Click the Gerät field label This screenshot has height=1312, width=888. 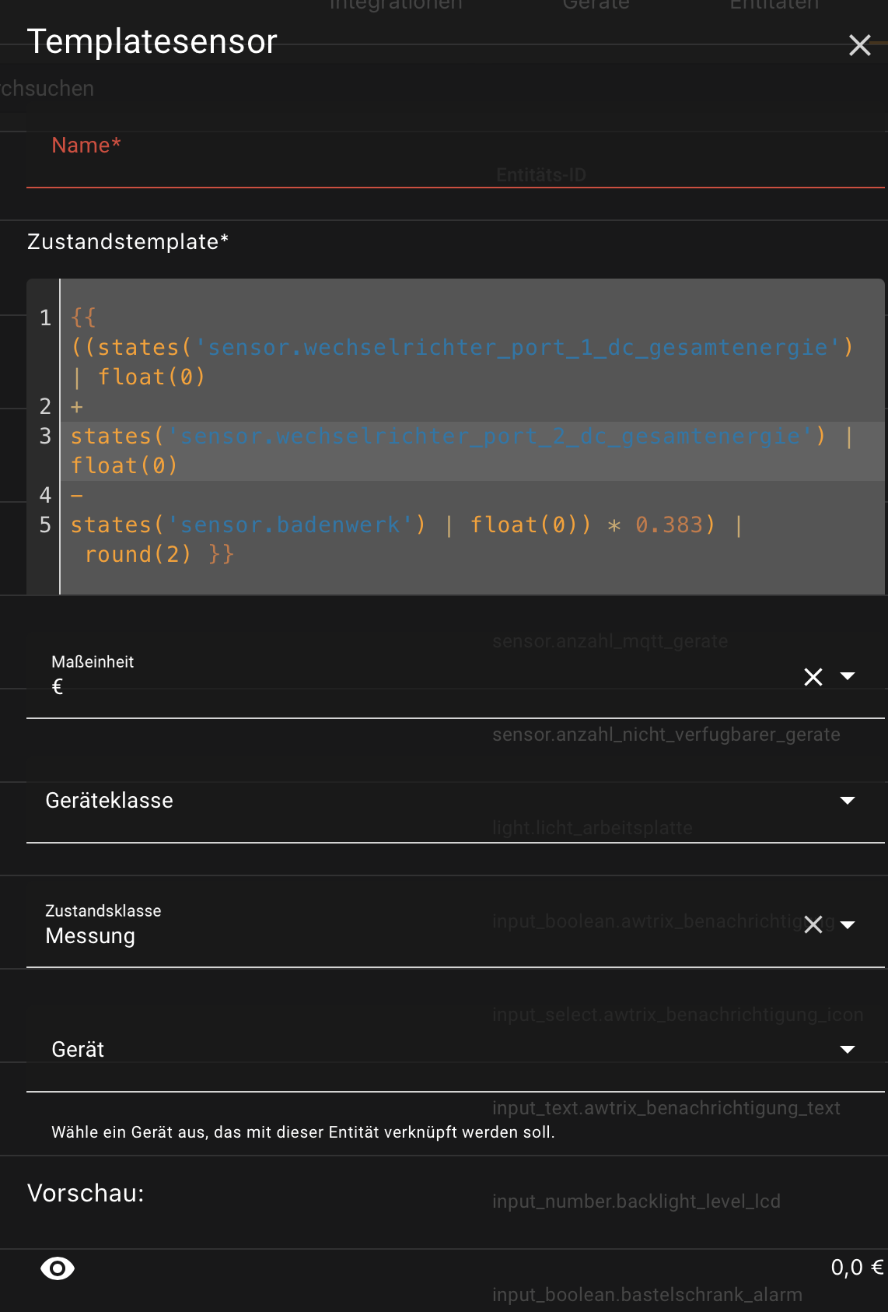[78, 1050]
